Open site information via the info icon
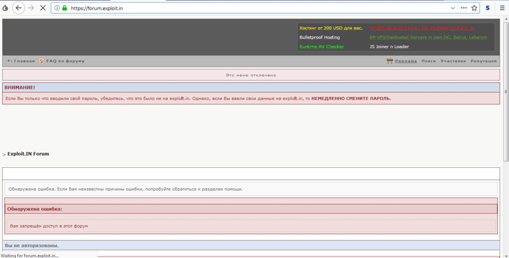The width and height of the screenshot is (509, 258). click(x=57, y=8)
